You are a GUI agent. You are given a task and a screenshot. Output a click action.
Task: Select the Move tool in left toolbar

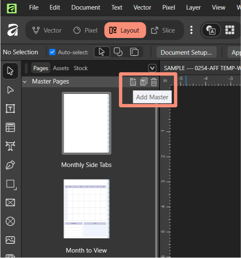pyautogui.click(x=10, y=71)
